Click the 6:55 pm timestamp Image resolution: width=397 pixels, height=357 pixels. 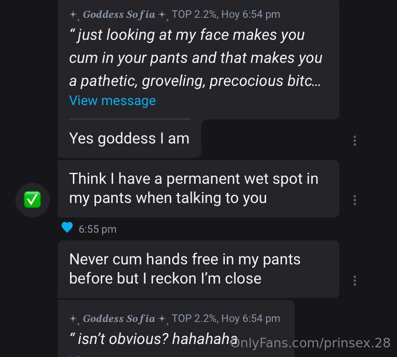[x=97, y=229]
